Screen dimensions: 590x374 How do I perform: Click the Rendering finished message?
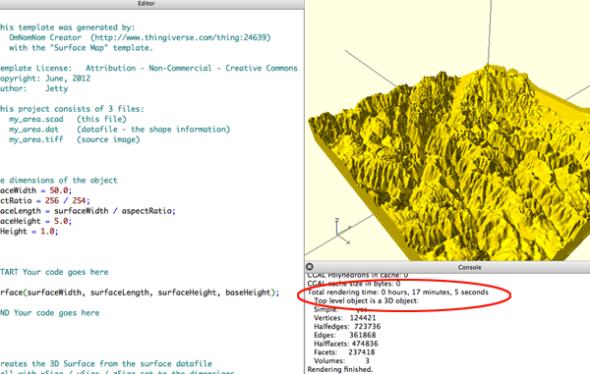340,369
